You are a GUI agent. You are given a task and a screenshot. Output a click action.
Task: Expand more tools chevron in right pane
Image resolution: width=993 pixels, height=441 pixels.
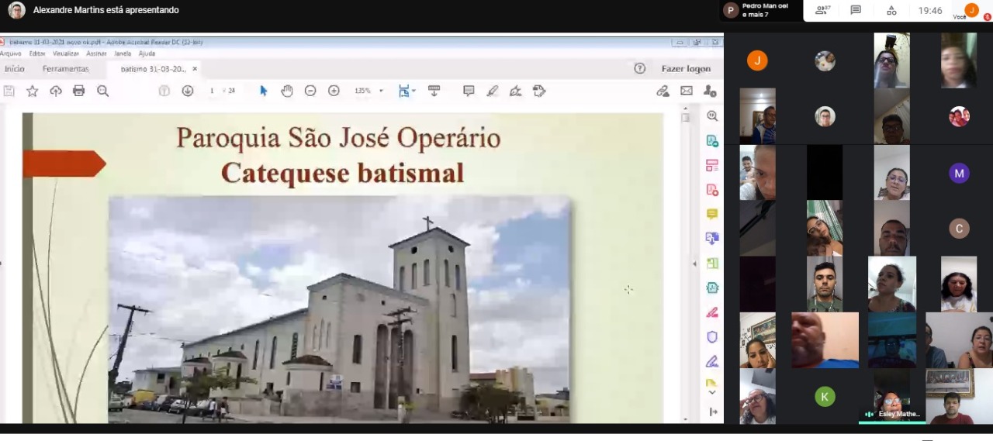pos(712,392)
